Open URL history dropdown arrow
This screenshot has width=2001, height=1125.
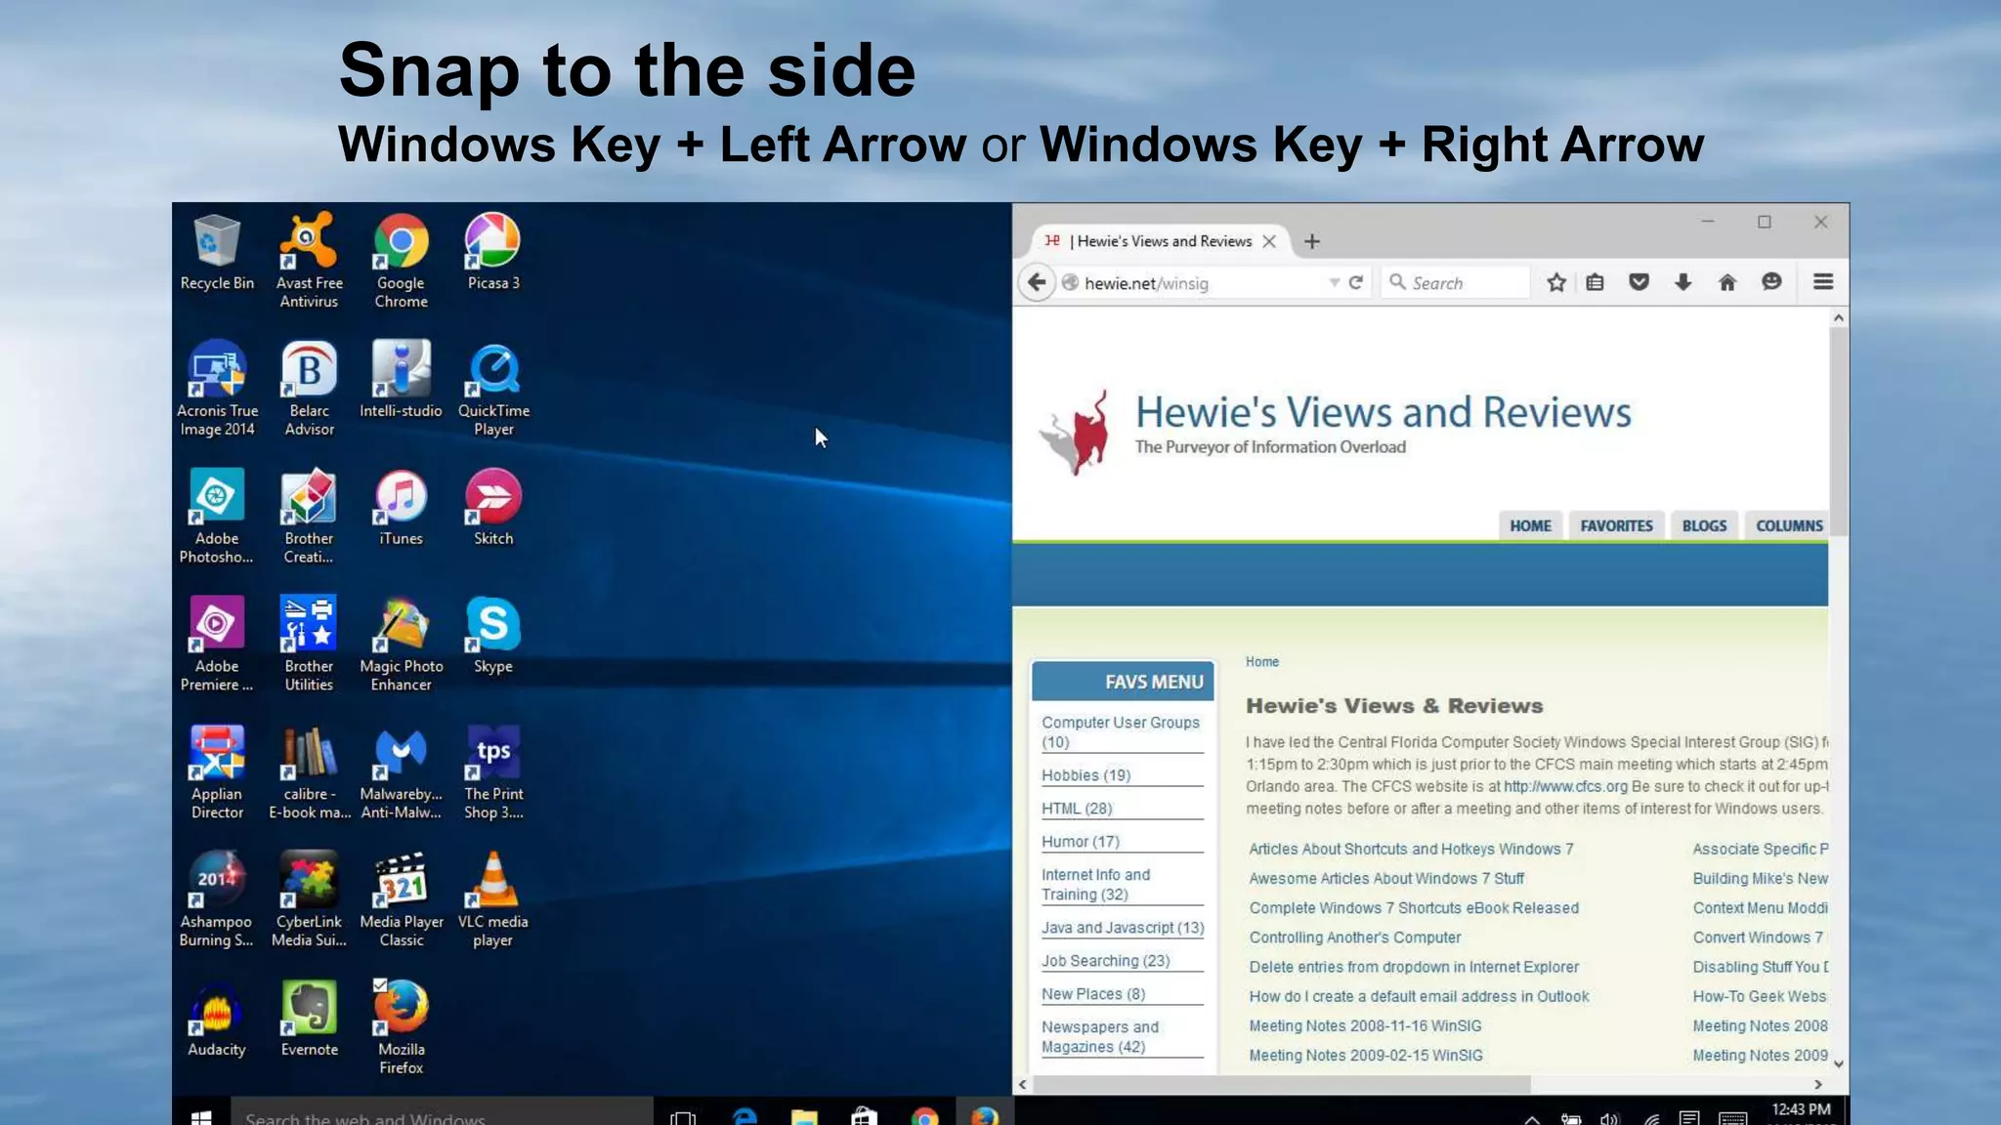1334,283
